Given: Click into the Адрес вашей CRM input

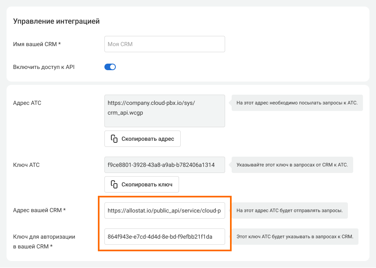Looking at the screenshot, I should (x=164, y=210).
